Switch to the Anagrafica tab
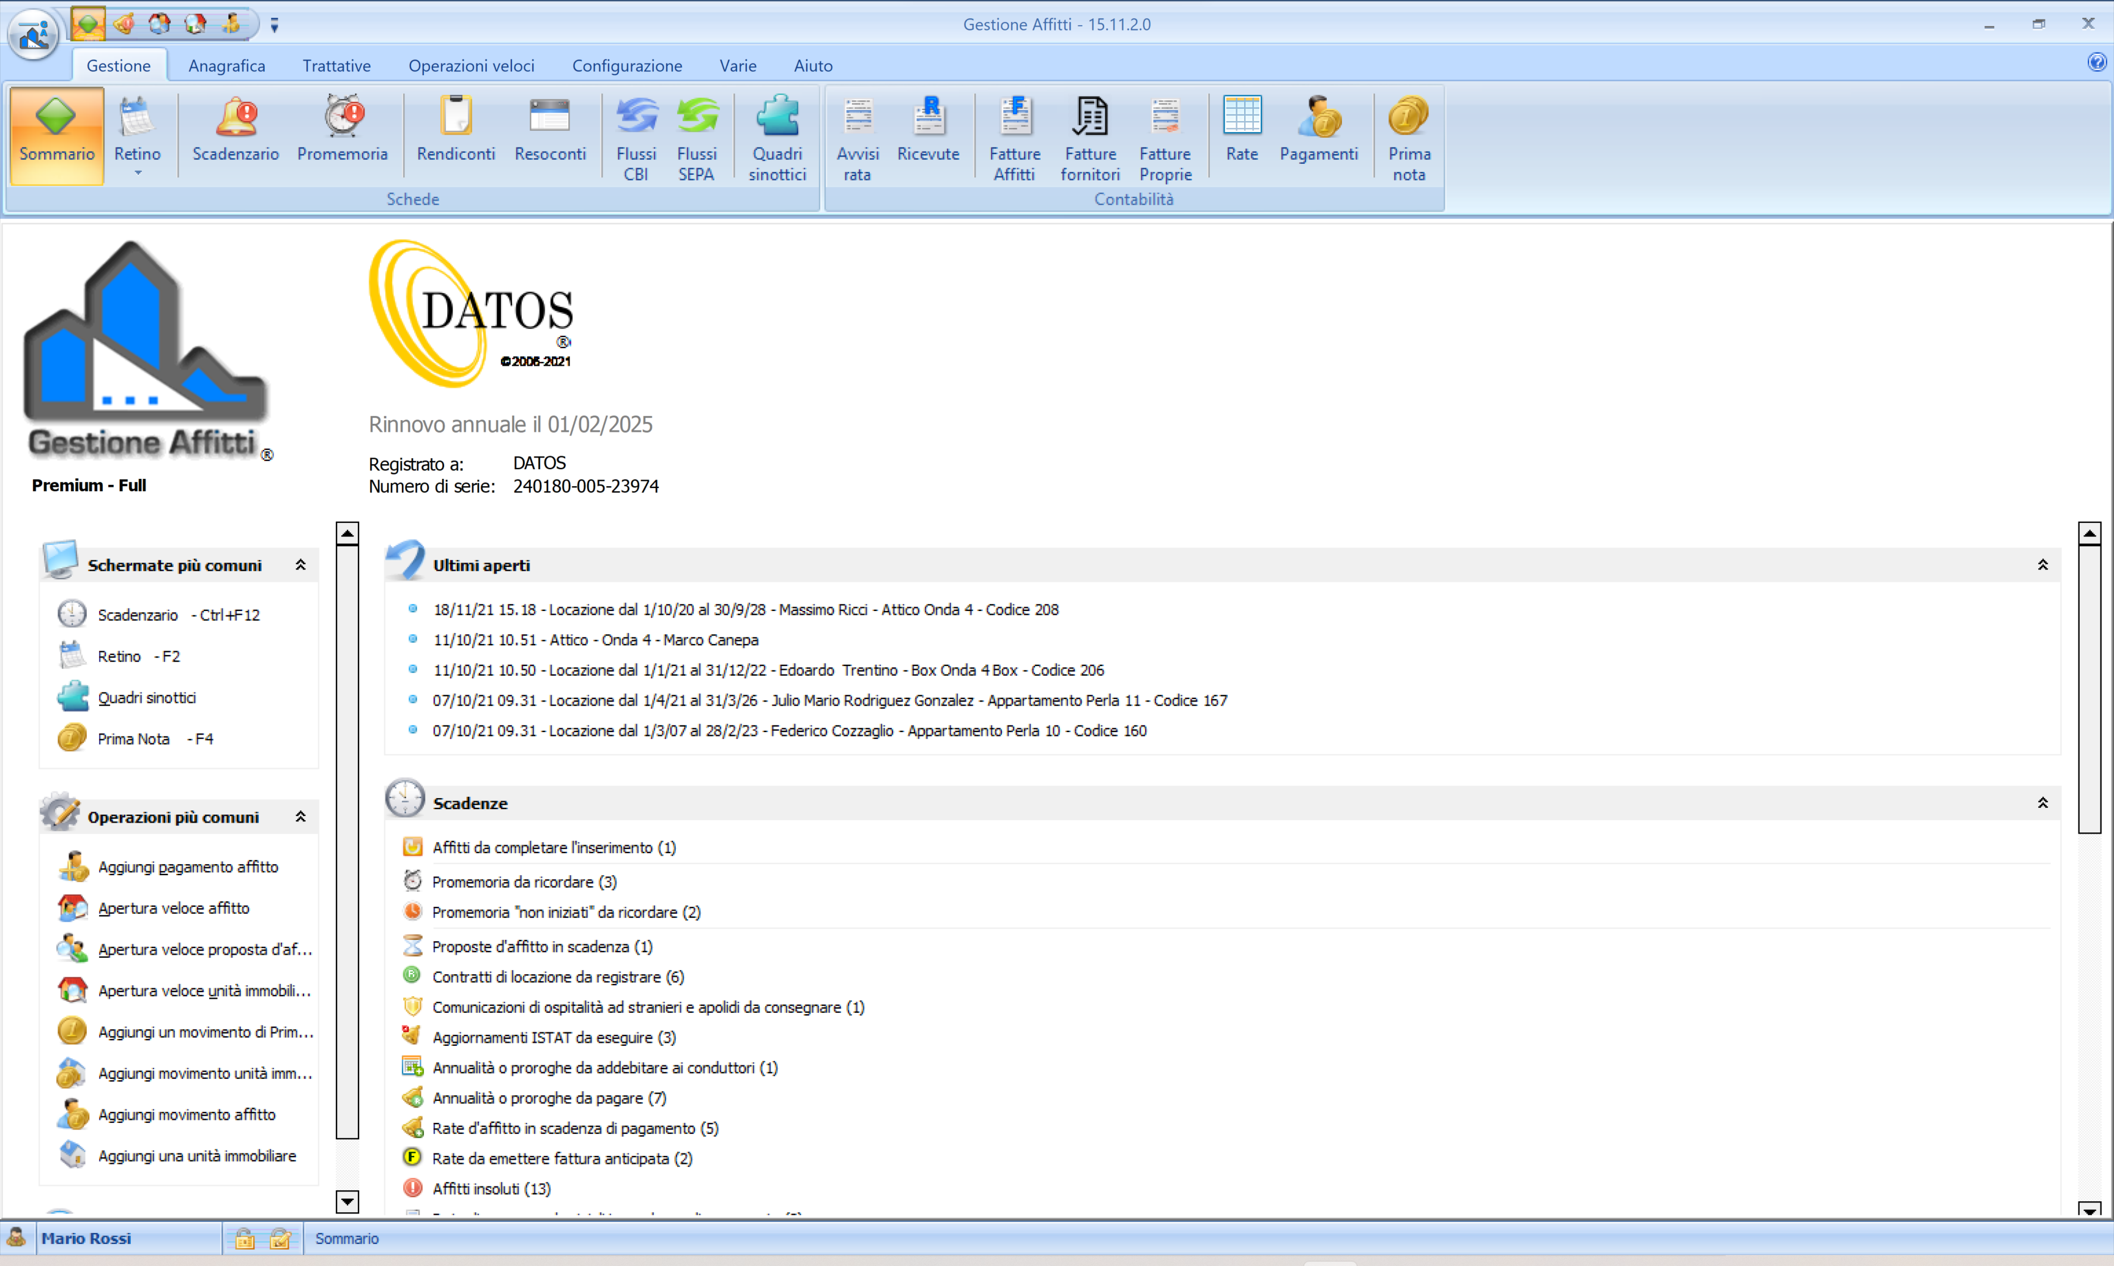Viewport: 2114px width, 1266px height. point(226,65)
